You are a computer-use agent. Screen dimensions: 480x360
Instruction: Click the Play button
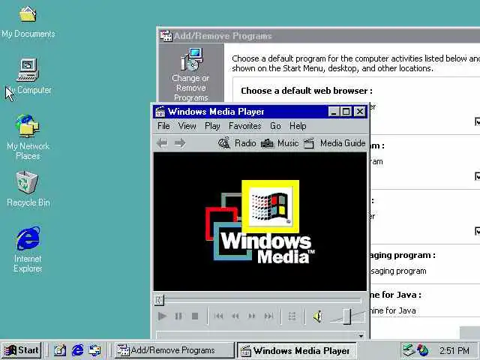tap(162, 316)
